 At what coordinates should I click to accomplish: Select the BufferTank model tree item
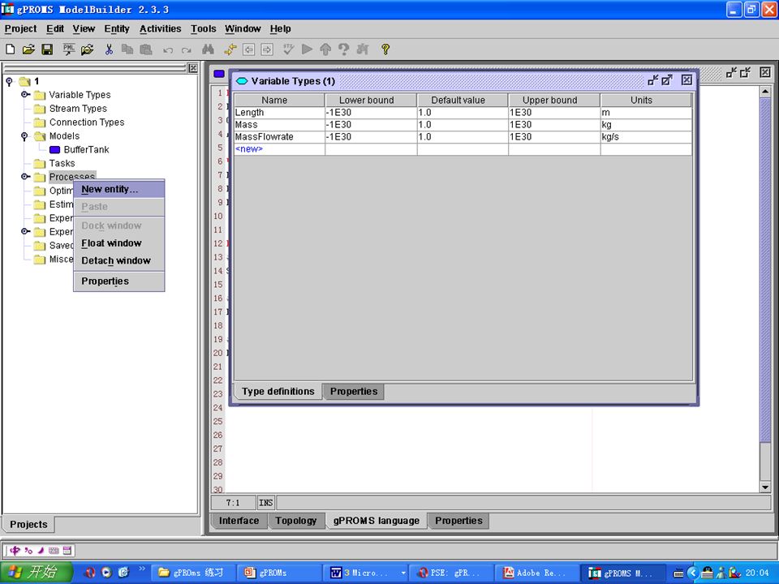(86, 149)
